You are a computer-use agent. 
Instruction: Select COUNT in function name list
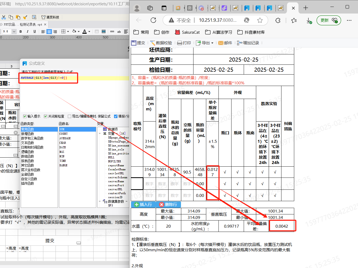(64, 134)
